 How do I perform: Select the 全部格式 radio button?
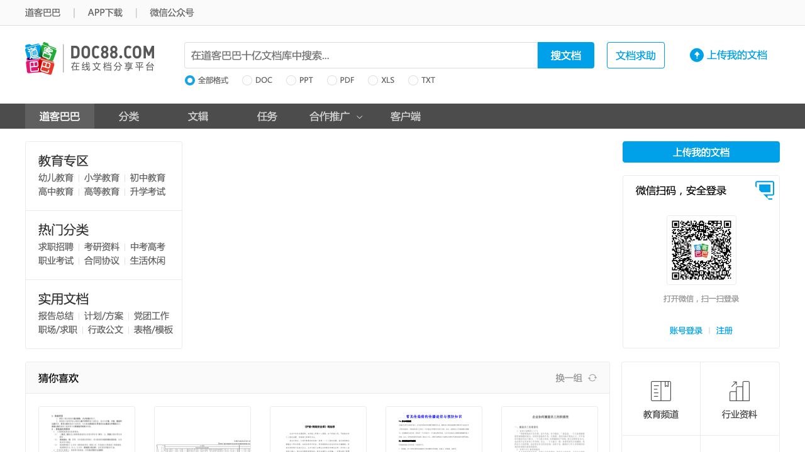click(190, 80)
